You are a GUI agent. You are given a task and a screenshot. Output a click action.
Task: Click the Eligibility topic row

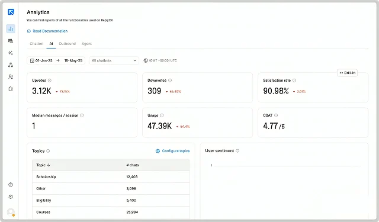111,201
